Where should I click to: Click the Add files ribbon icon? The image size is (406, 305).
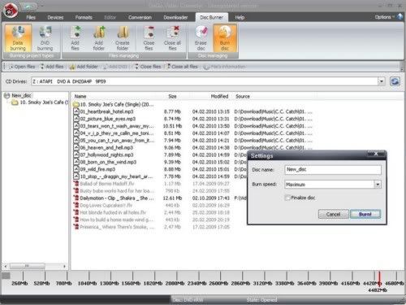(76, 38)
